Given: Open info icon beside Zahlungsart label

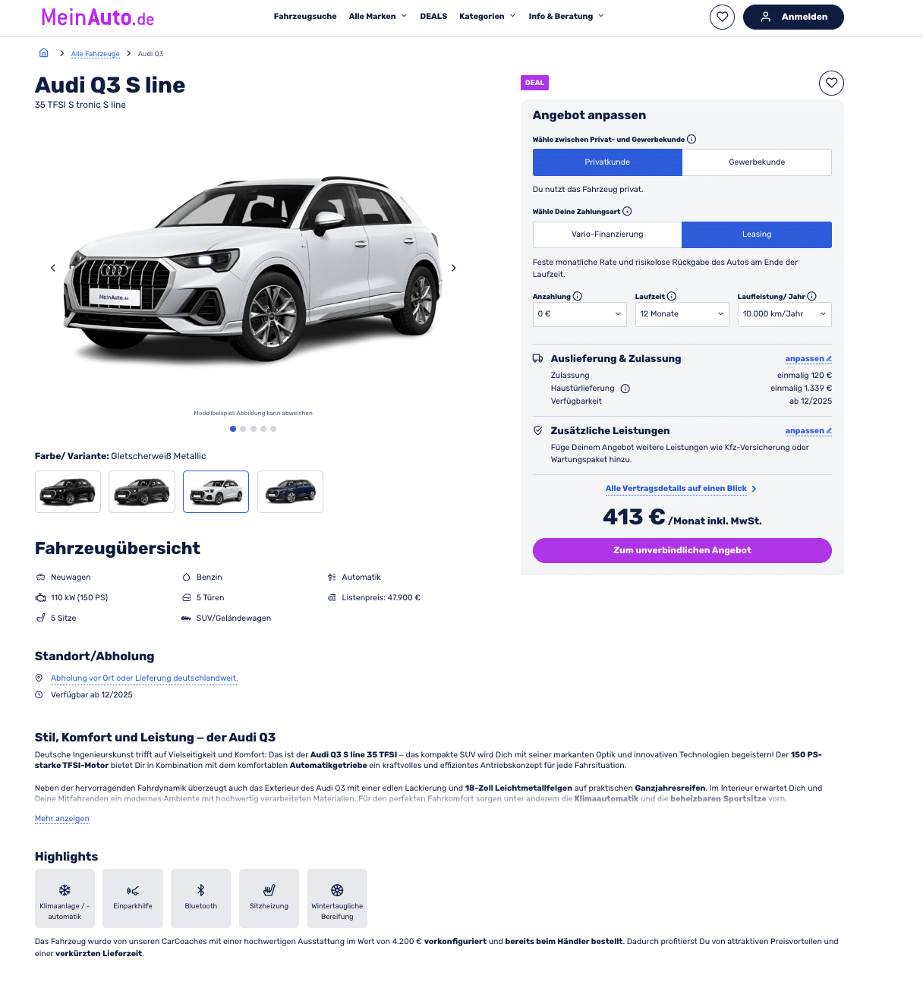Looking at the screenshot, I should (x=628, y=212).
